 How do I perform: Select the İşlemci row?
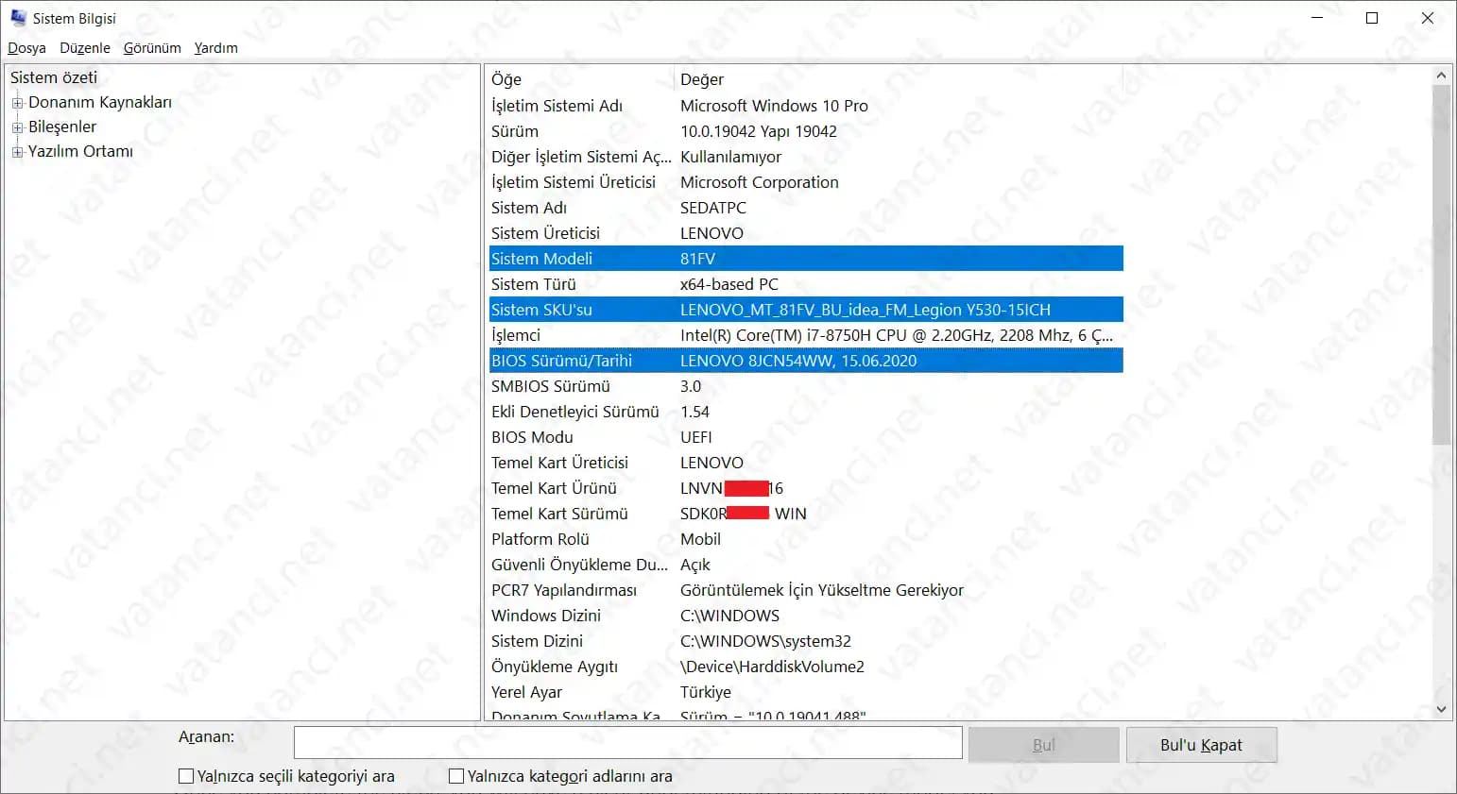[x=516, y=335]
